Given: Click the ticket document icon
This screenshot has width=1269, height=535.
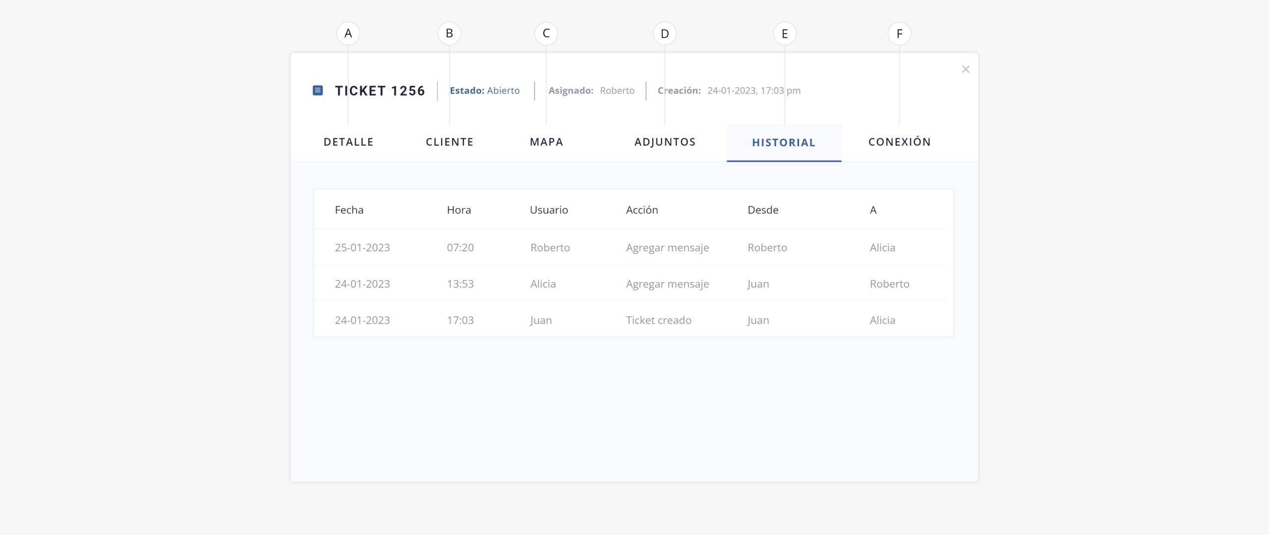Looking at the screenshot, I should (318, 90).
